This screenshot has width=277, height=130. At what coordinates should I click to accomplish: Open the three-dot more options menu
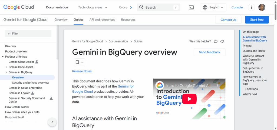pos(251,7)
